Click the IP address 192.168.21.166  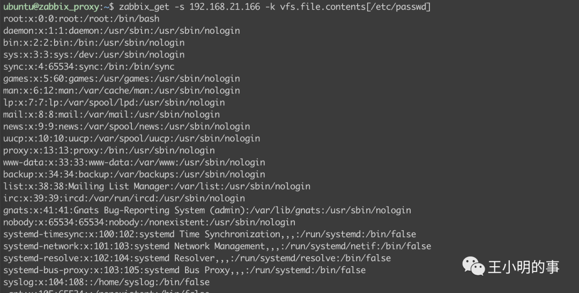(x=225, y=6)
